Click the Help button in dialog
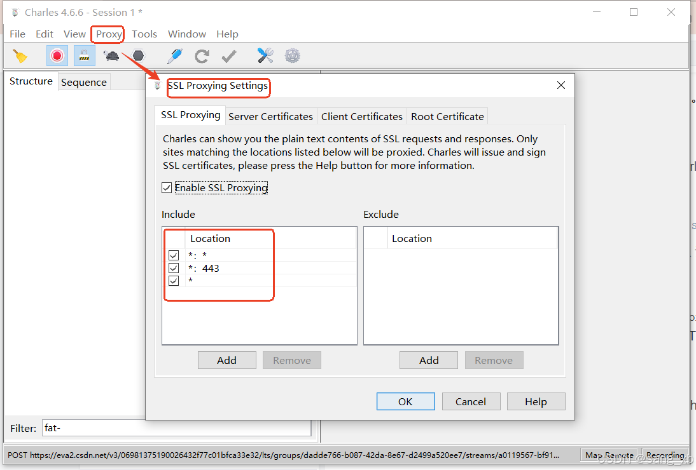Screen dimensions: 696x470 click(x=536, y=401)
